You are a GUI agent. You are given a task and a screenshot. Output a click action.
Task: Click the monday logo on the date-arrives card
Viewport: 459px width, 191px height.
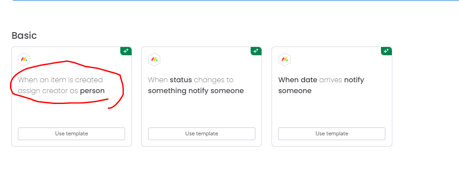[x=284, y=60]
